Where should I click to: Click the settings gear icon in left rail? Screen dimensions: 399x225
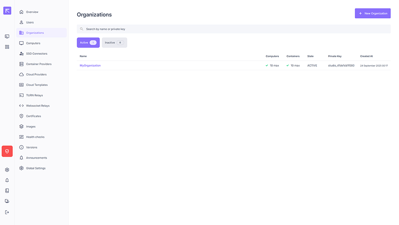point(7,170)
